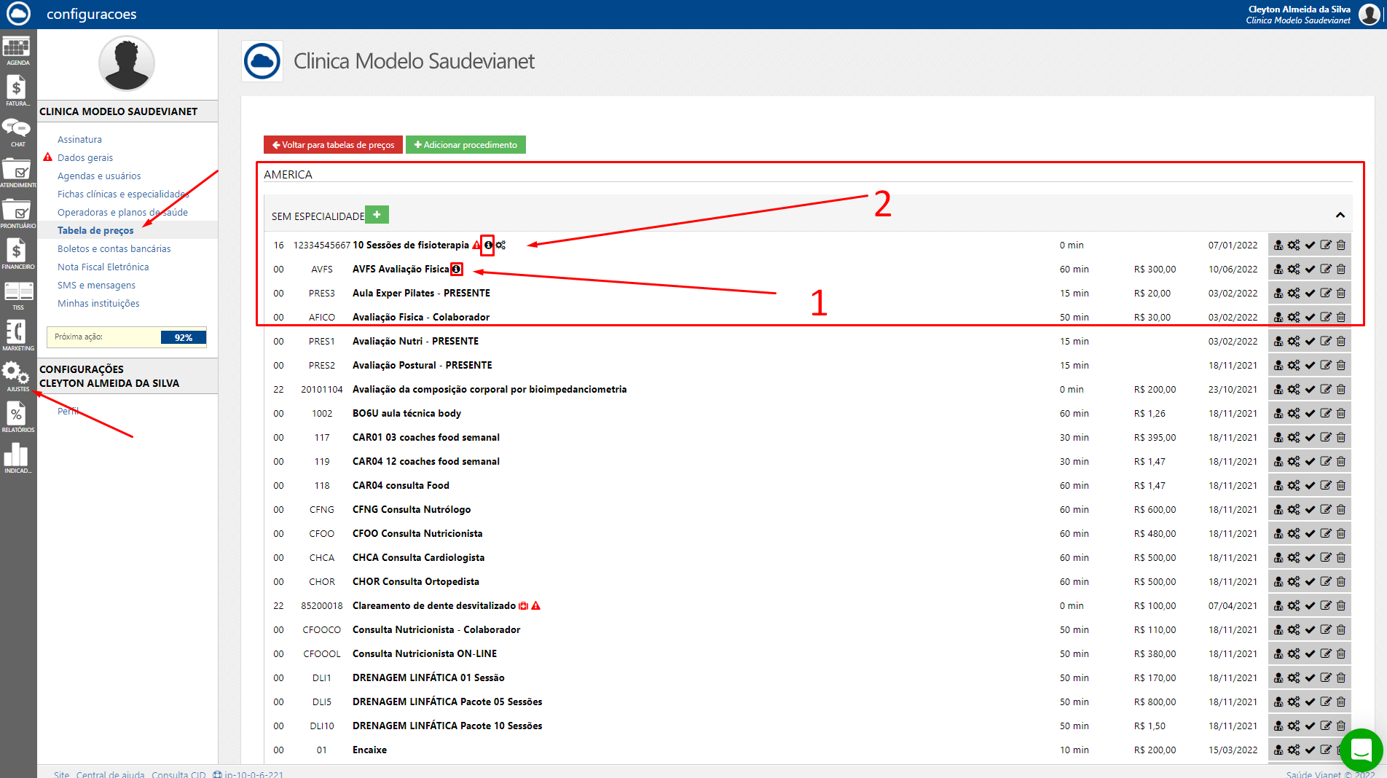Click the check icon on BO6U aula técnica body row
This screenshot has width=1387, height=778.
pos(1310,413)
